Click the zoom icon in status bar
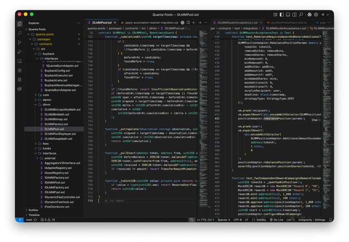The width and height of the screenshot is (349, 242). pyautogui.click(x=191, y=220)
